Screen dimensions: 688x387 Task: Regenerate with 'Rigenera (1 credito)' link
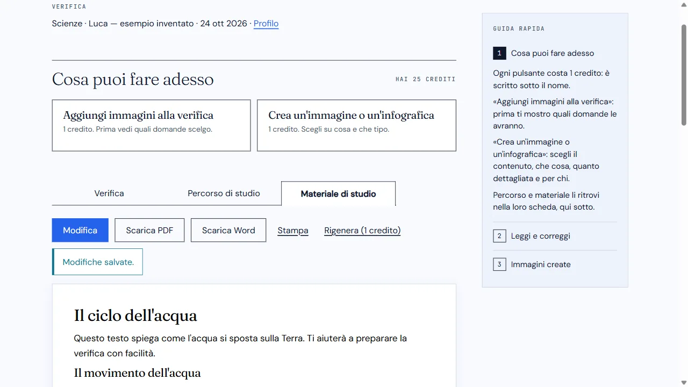[362, 231]
